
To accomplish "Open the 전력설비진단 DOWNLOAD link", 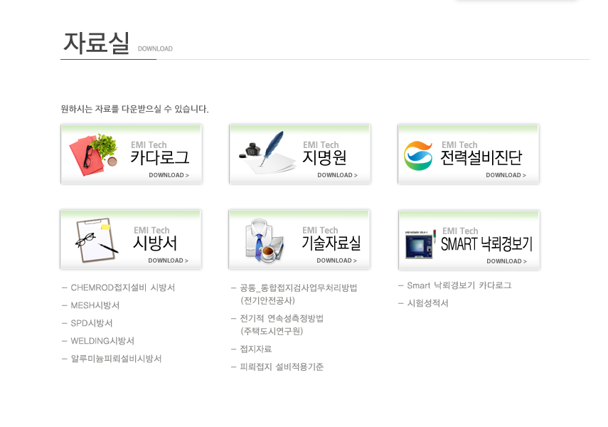I will click(x=506, y=175).
